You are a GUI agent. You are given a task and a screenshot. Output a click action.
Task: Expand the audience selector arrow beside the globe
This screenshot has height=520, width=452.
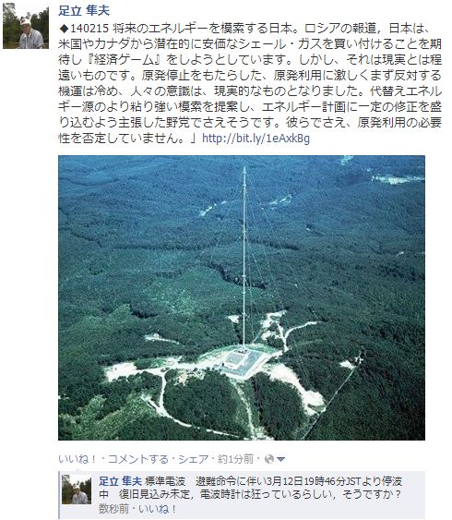[280, 460]
